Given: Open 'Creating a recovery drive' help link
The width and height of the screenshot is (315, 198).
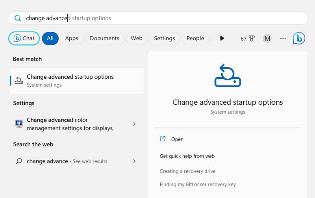Looking at the screenshot, I should 187,171.
